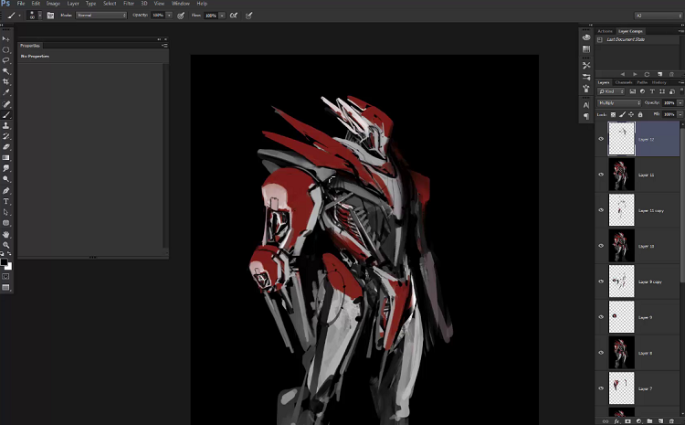Select the Eyedropper tool
Image resolution: width=685 pixels, height=425 pixels.
click(5, 92)
